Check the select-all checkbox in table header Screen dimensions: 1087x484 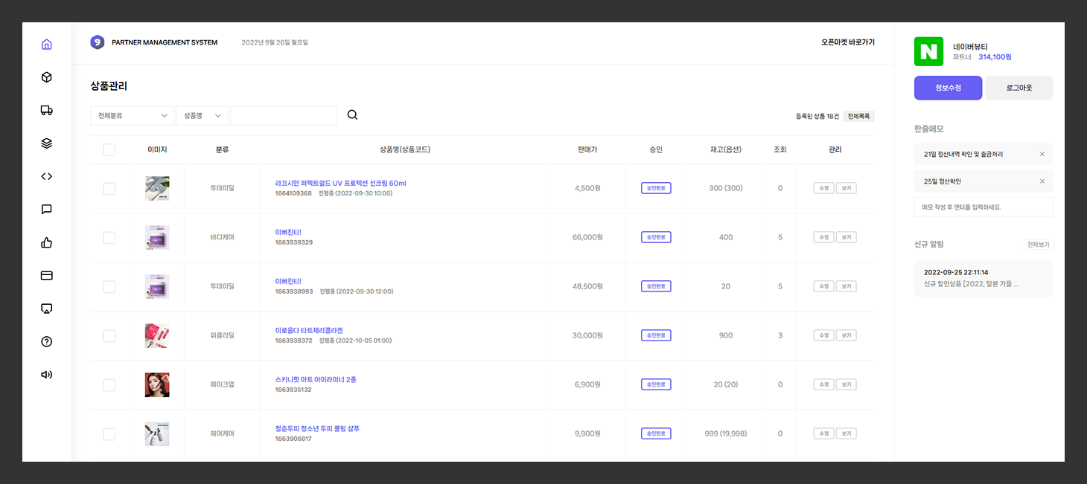point(109,150)
